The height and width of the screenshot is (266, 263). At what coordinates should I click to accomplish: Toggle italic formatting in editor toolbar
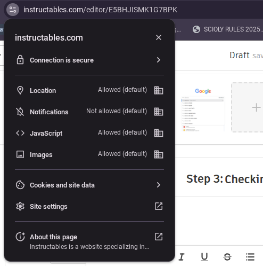182,257
